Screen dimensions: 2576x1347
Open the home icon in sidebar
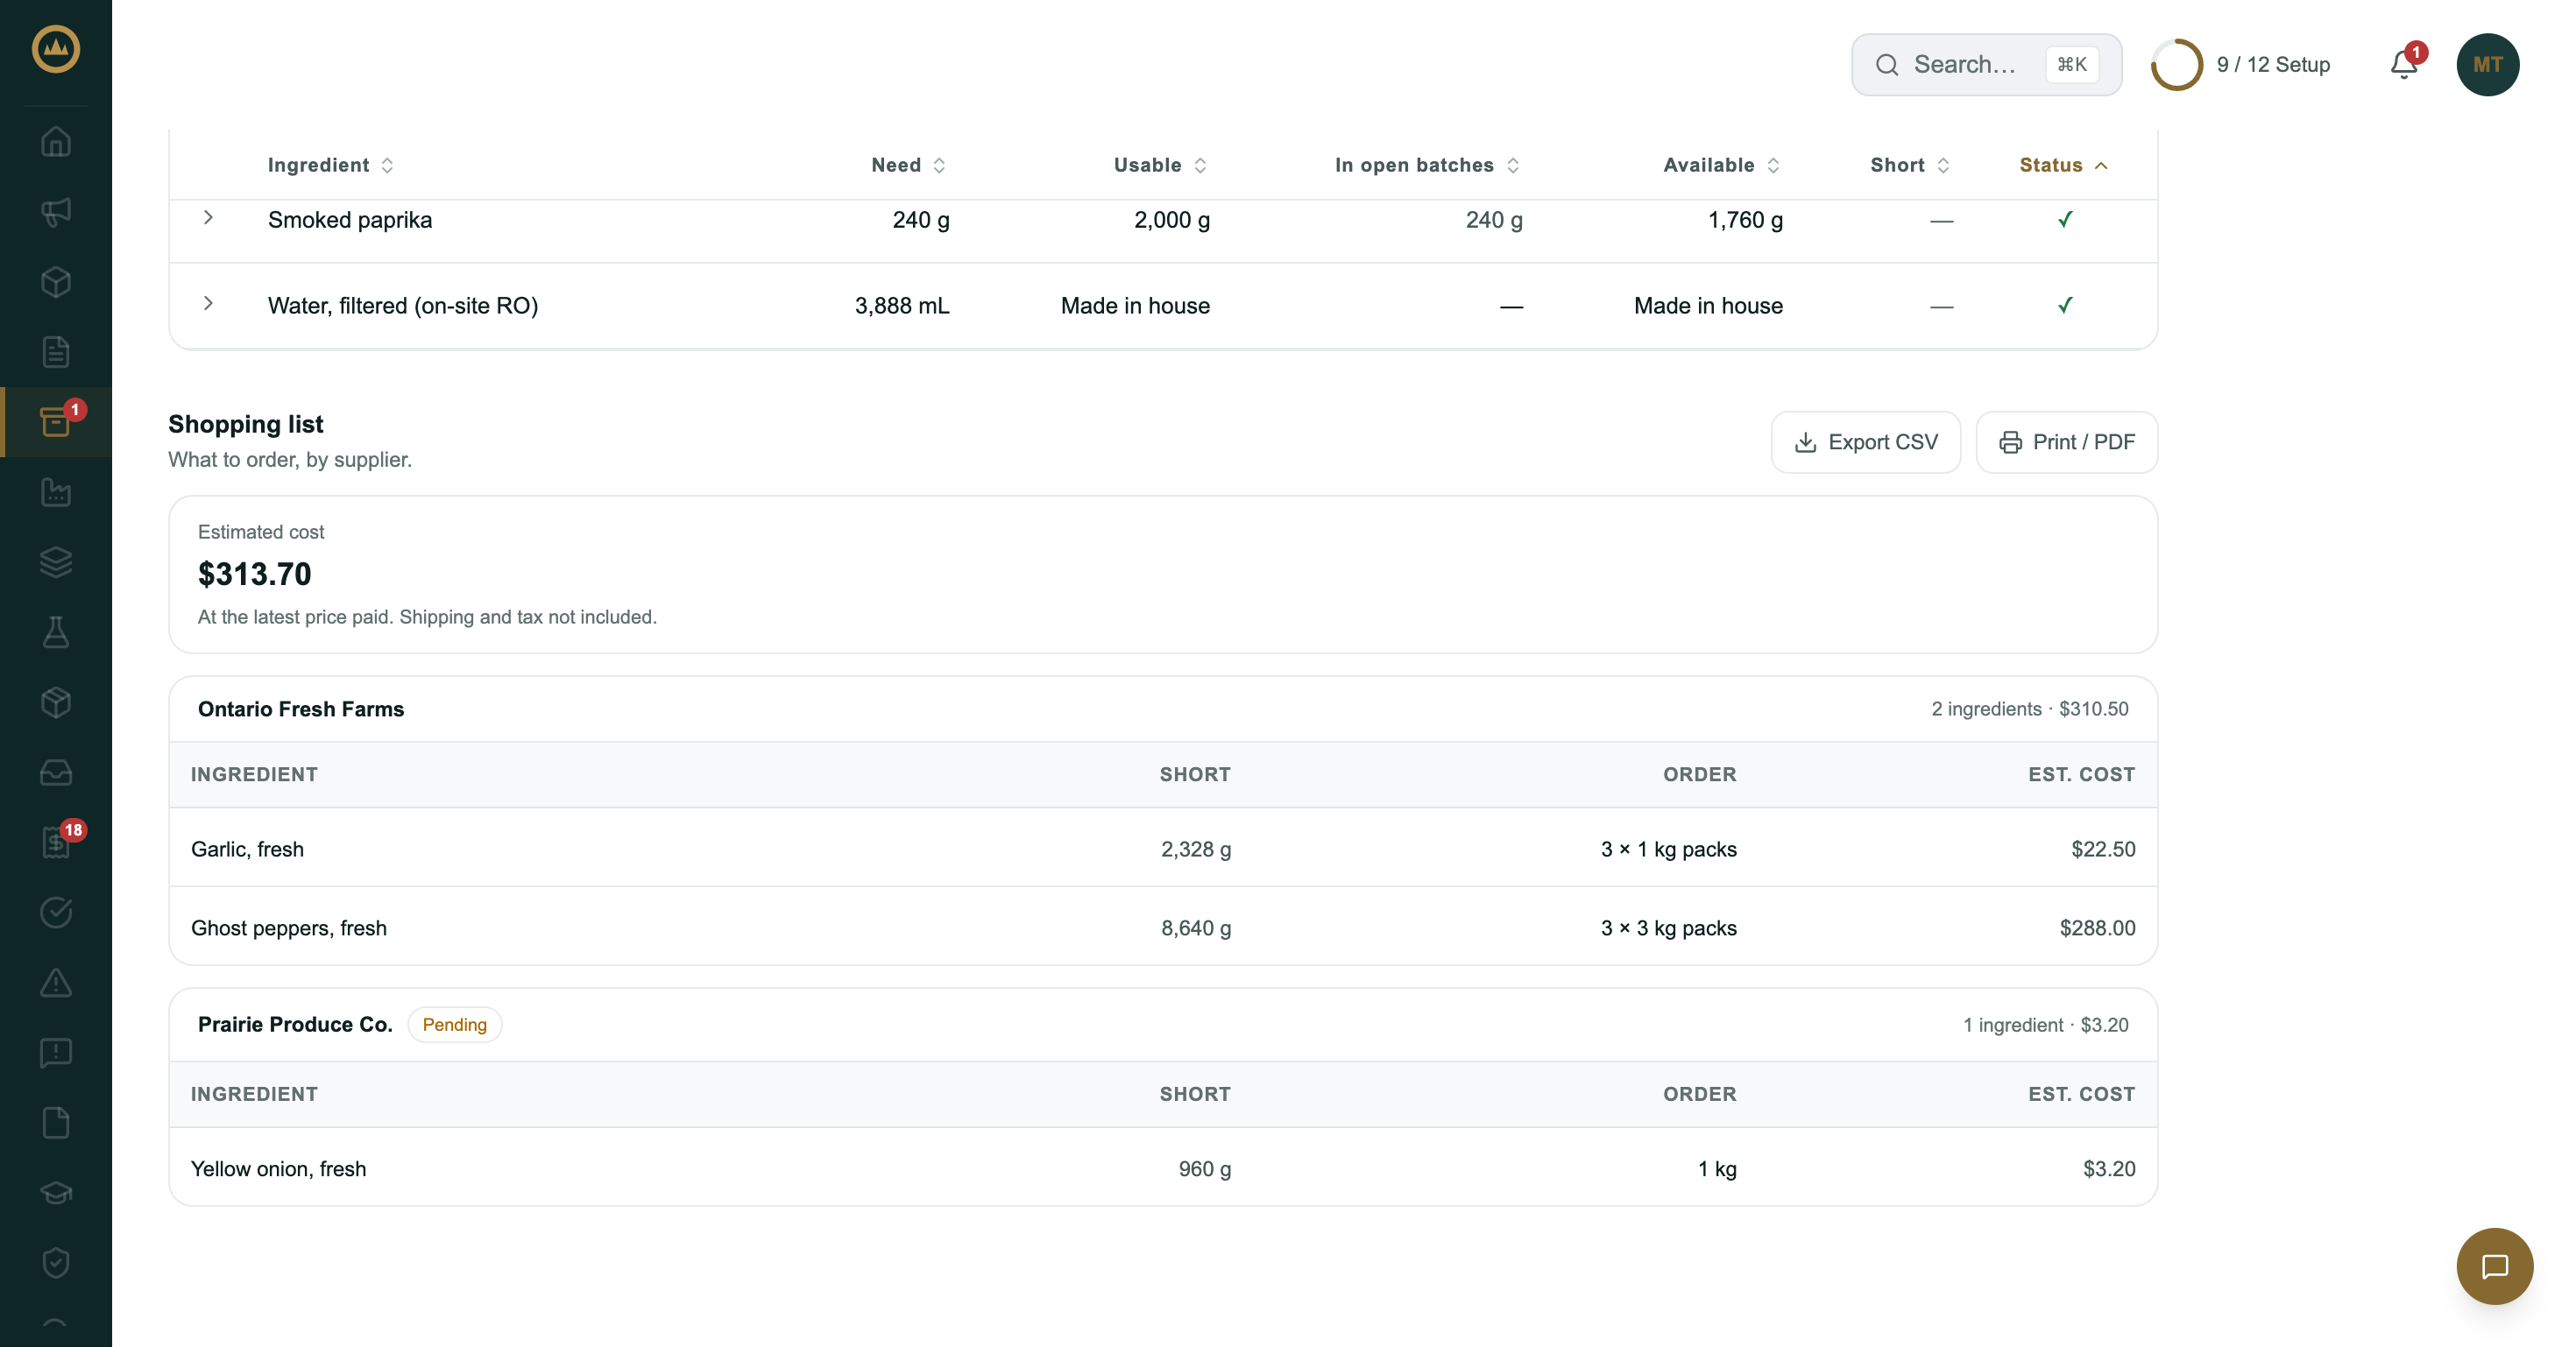tap(56, 142)
